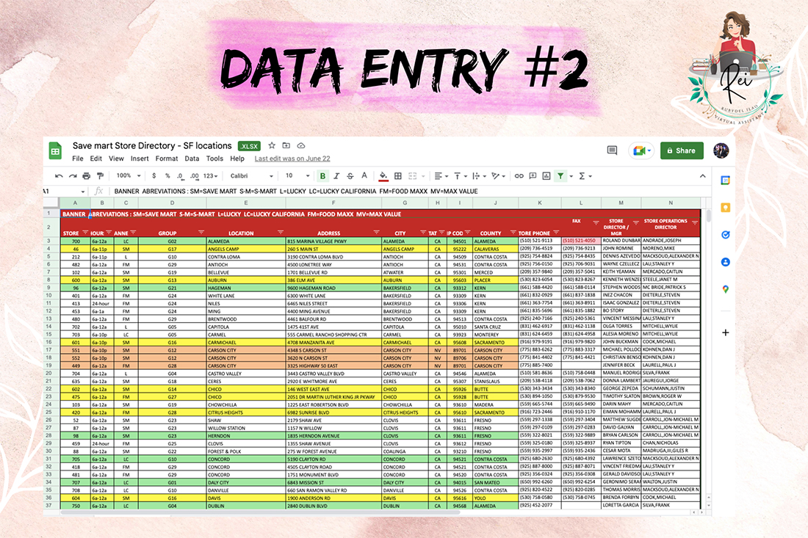
Task: Open Google Keep side panel
Action: coord(726,208)
